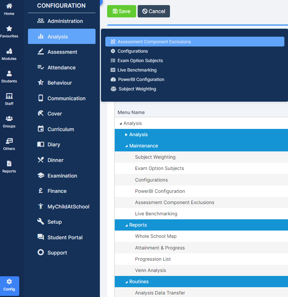Select PowerBI Configuration tree row
This screenshot has width=288, height=297.
tap(201, 191)
